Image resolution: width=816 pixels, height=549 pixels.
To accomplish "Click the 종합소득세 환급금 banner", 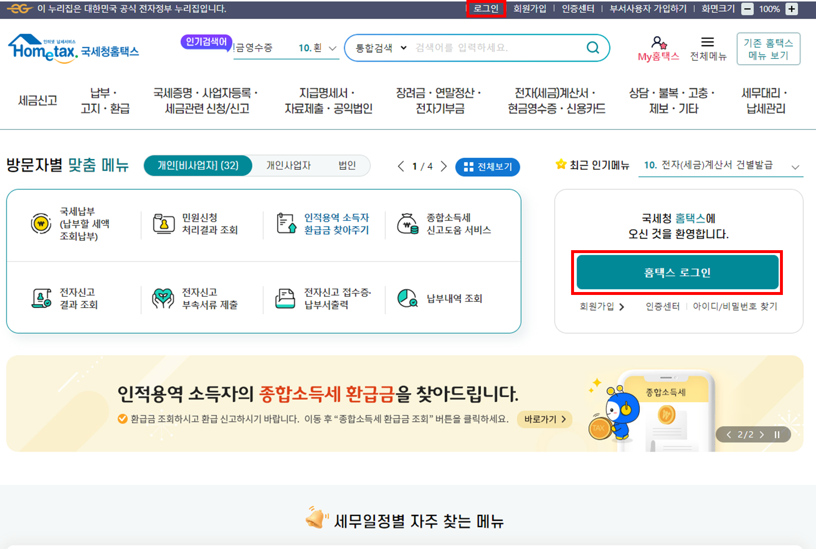I will [x=405, y=403].
